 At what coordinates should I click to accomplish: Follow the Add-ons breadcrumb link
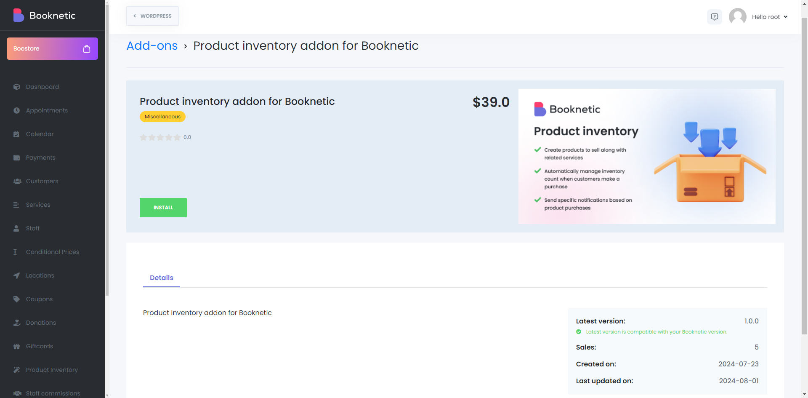152,45
